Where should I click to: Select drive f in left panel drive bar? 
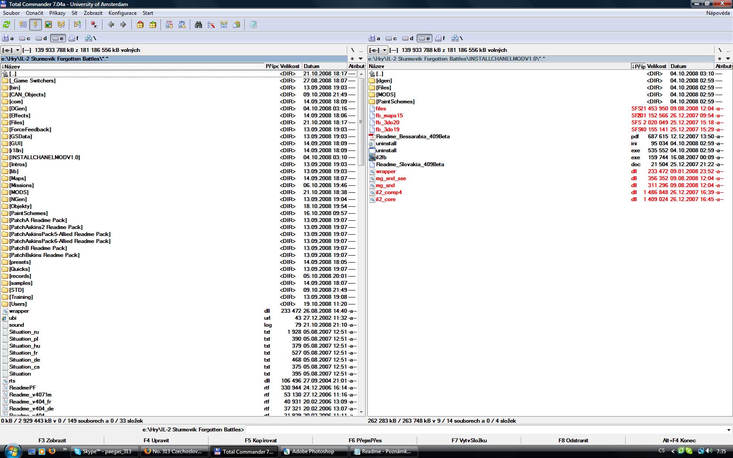tap(74, 38)
